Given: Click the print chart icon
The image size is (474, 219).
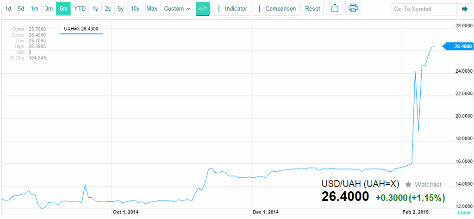Looking at the screenshot, I should [353, 8].
